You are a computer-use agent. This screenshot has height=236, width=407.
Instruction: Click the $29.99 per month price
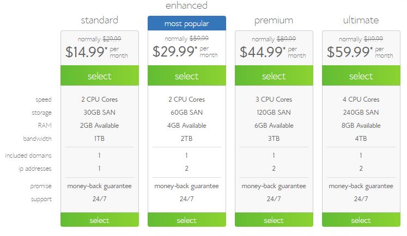(x=185, y=51)
